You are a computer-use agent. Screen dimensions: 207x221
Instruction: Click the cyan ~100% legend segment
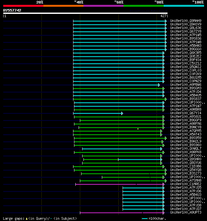184,6
